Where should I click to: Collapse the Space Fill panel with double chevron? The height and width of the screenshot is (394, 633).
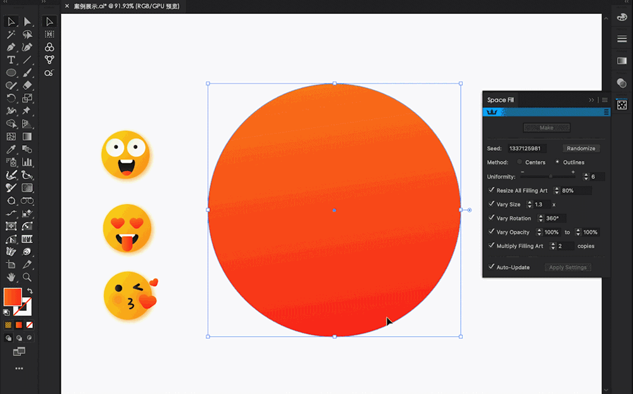click(592, 100)
